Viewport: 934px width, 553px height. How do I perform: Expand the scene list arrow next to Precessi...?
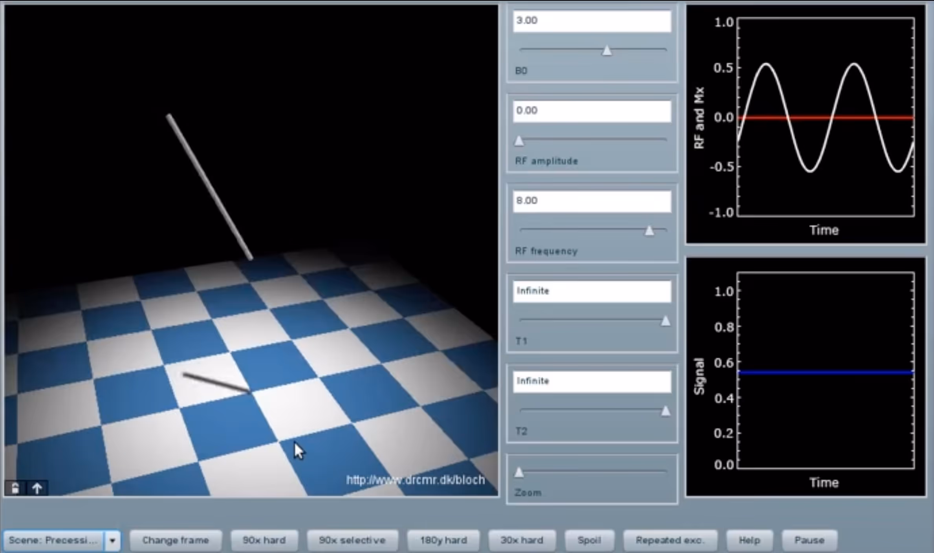click(114, 540)
